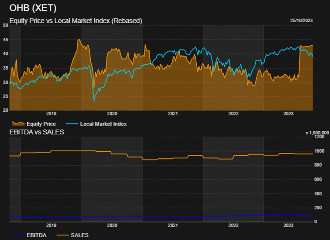
Task: Click the 800 value on the sales axis
Action: point(318,165)
